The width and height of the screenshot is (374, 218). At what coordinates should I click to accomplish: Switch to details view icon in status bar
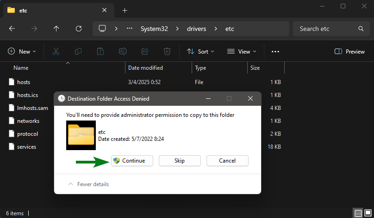coord(358,213)
